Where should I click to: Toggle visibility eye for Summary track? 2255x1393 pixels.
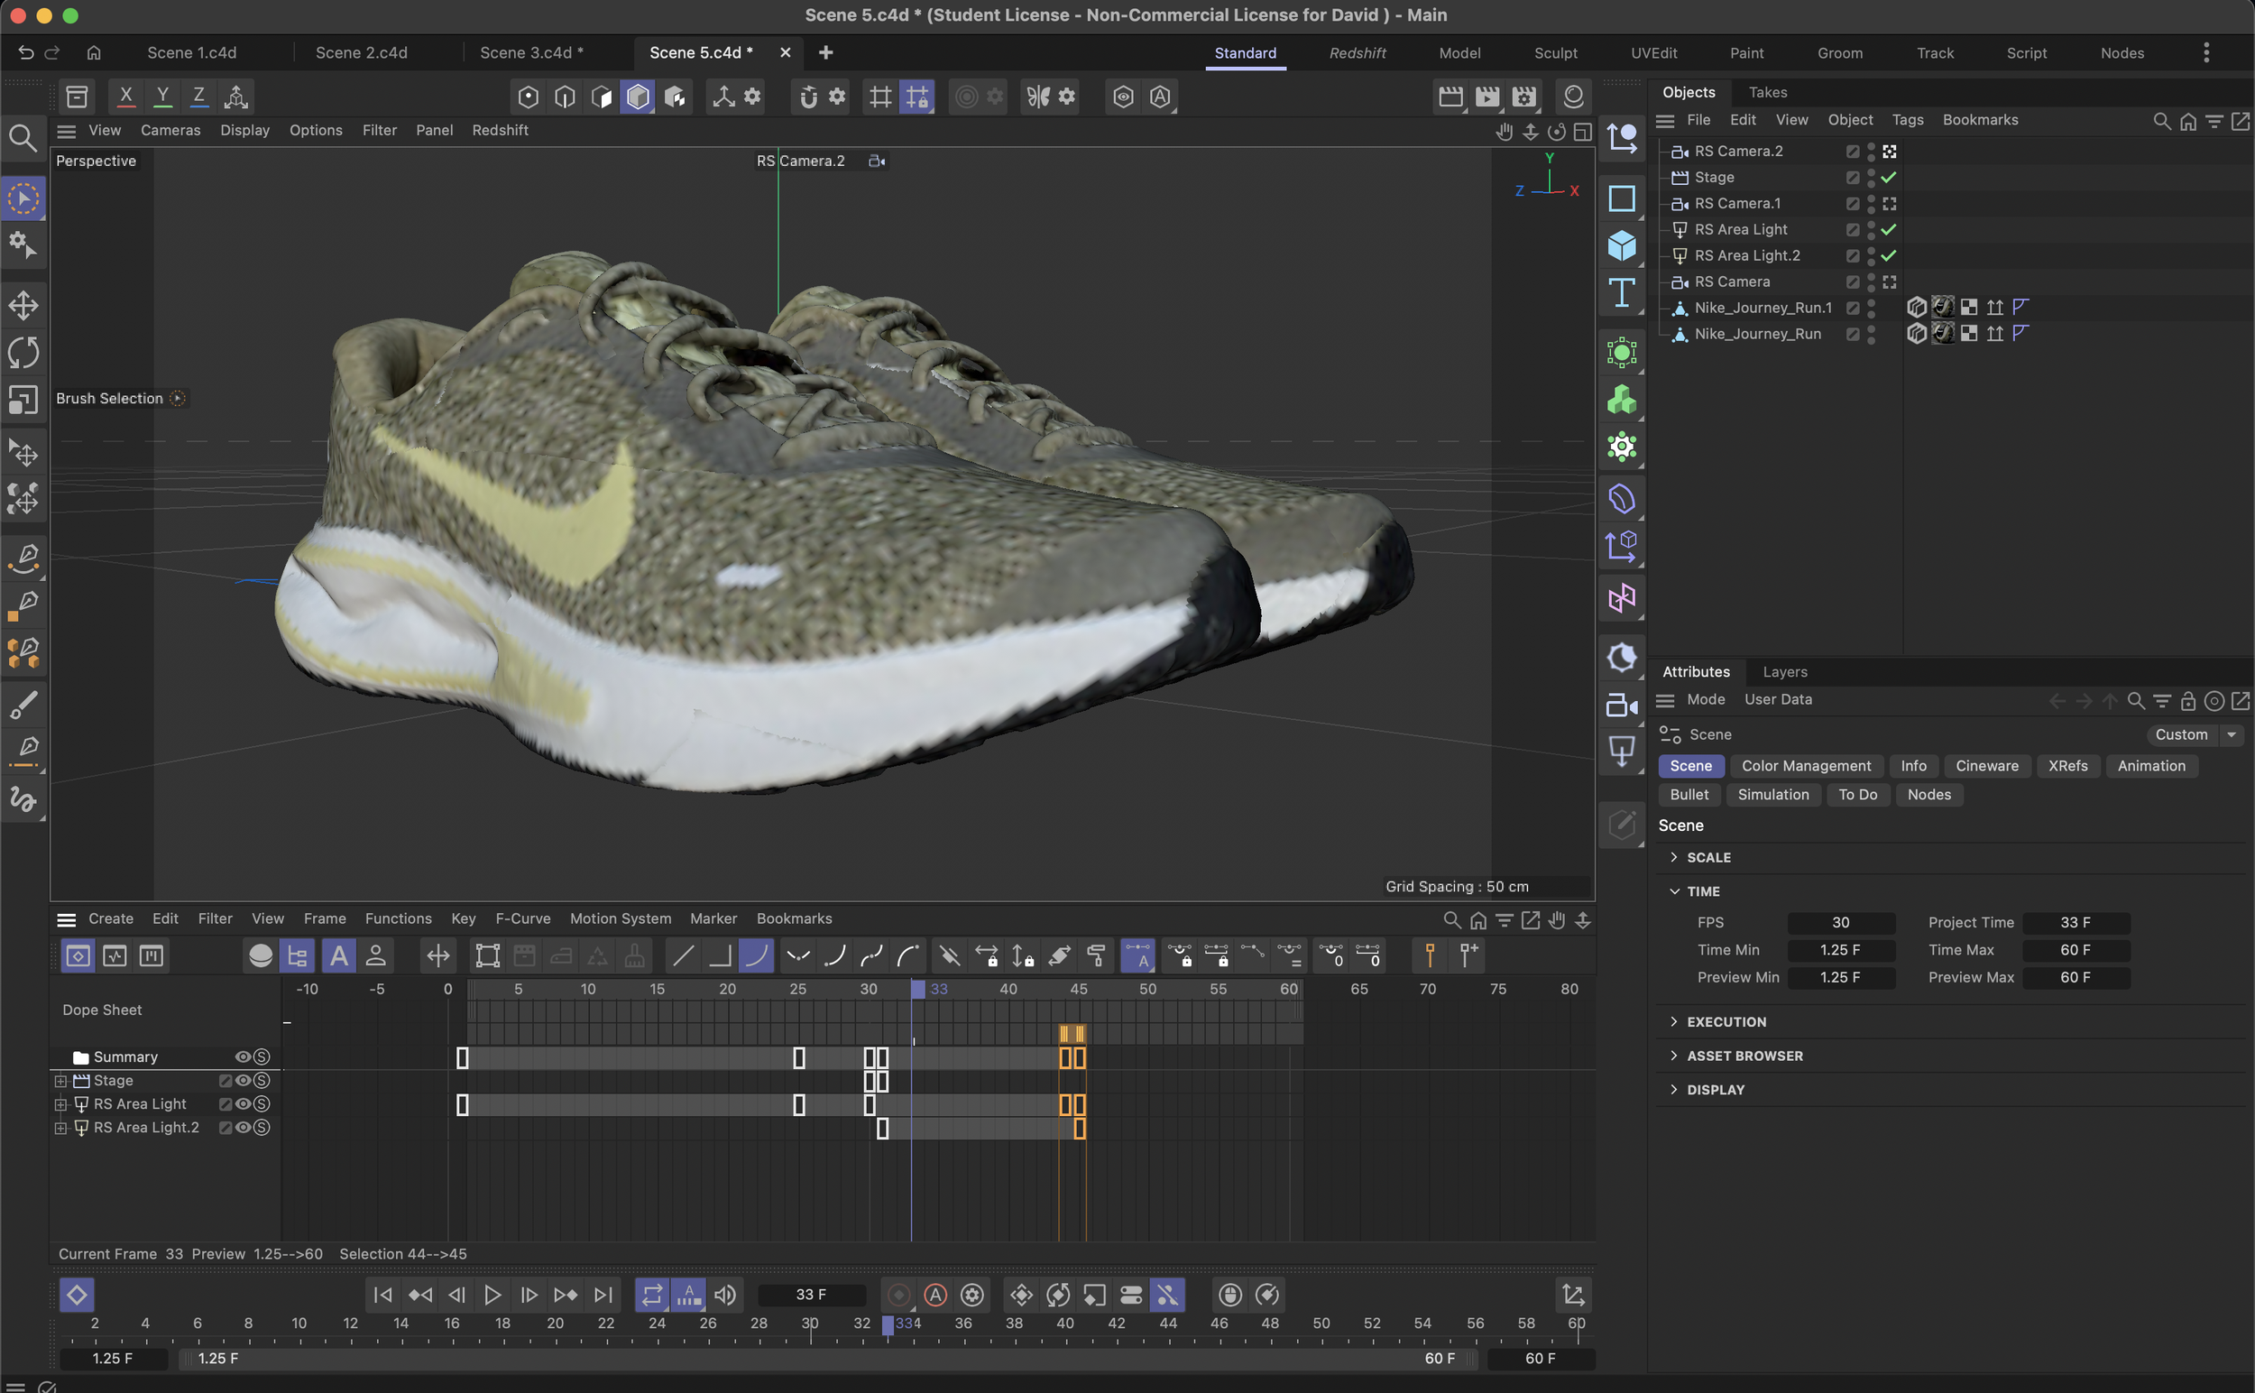[x=244, y=1056]
